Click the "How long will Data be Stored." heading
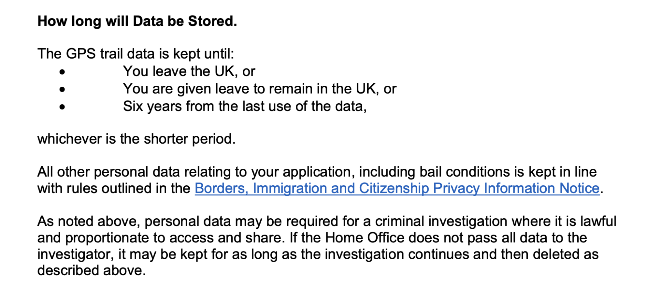 pos(137,21)
